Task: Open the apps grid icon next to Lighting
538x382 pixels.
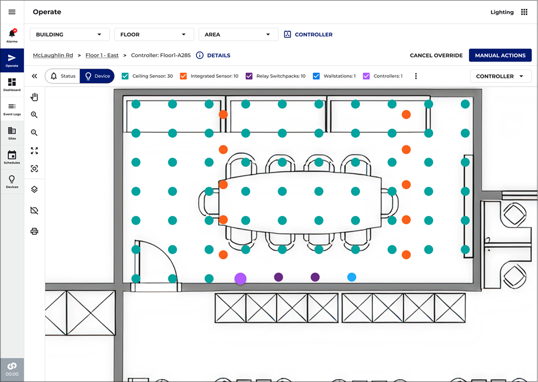Action: pyautogui.click(x=524, y=12)
